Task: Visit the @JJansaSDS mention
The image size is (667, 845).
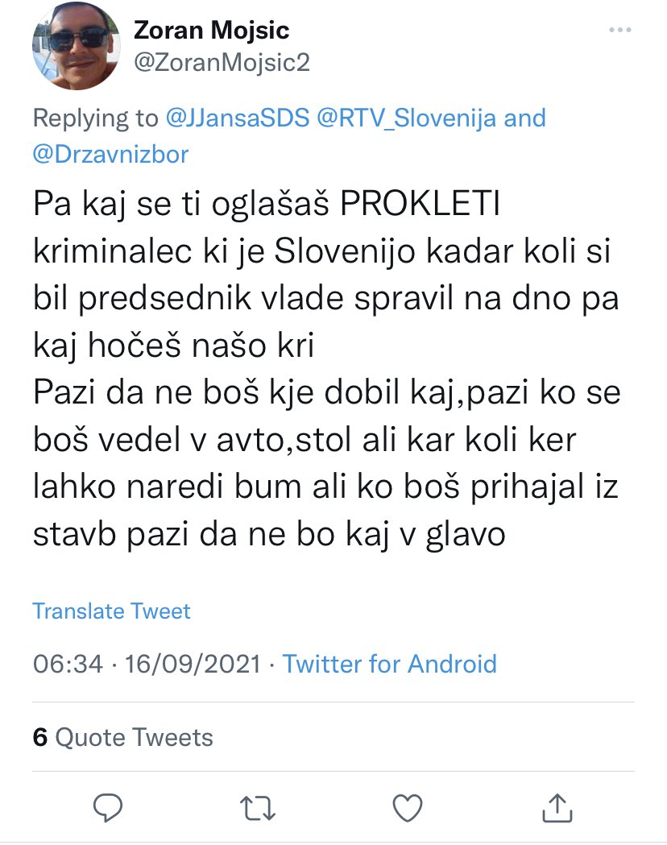Action: click(238, 118)
